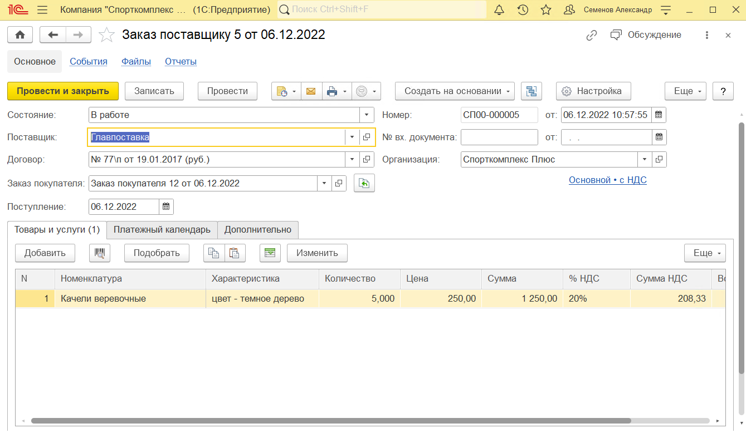Expand the reports icon dropdown arrow
Screen dimensions: 746x438
[295, 91]
